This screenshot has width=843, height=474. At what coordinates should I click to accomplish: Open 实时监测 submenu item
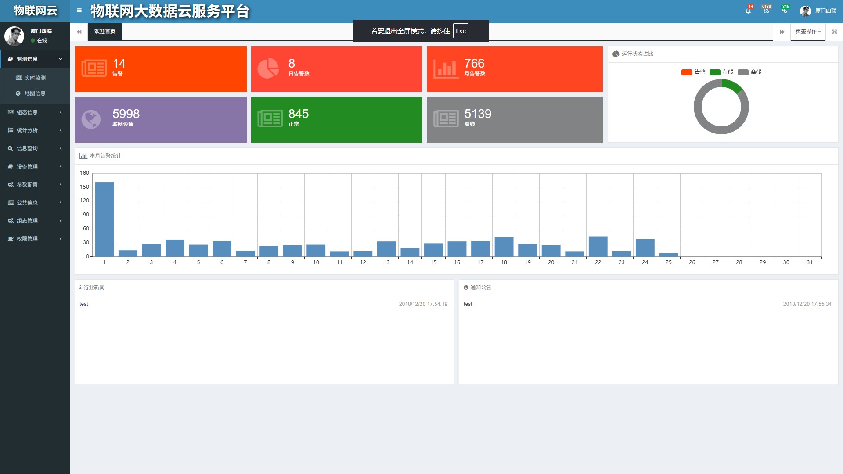coord(35,78)
